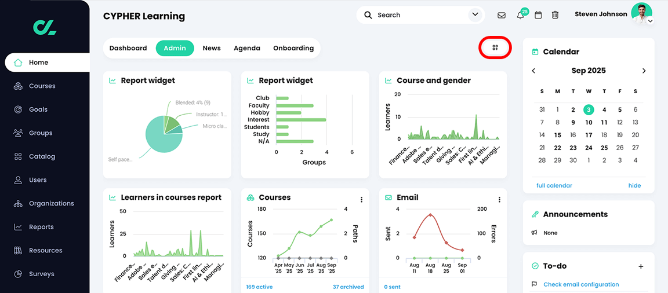Go to next month in calendar
Screen dimensions: 668x293
[x=644, y=71]
